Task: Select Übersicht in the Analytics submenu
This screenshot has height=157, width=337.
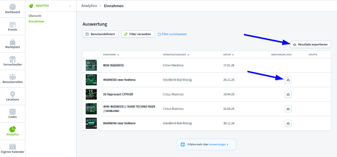Action: point(35,16)
